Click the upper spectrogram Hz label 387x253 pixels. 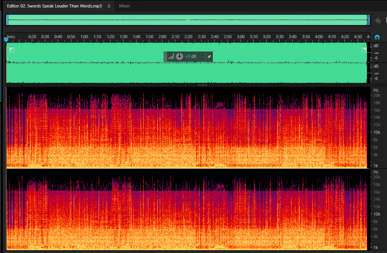point(376,90)
